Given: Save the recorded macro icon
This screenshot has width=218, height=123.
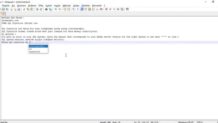Looking at the screenshot, I should coord(122,9).
